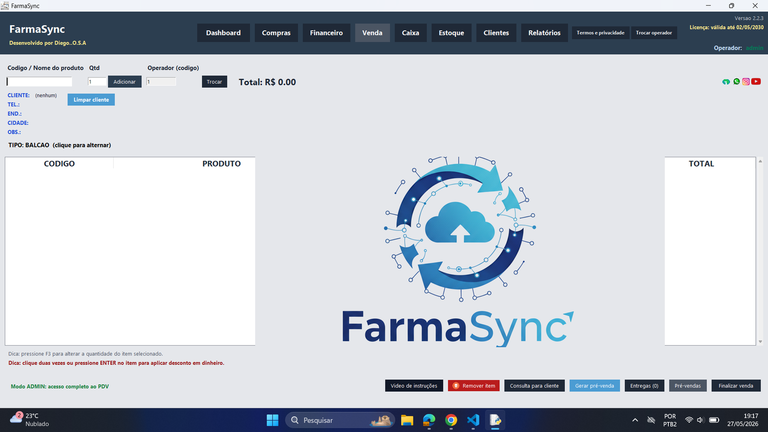
Task: Click the Trocar button next to operator code
Action: 215,82
